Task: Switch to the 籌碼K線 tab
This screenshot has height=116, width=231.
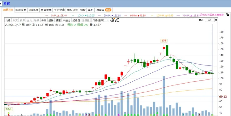Action: (x=8, y=10)
